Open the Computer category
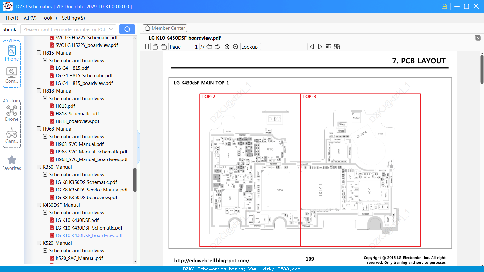This screenshot has width=484, height=272. (12, 75)
